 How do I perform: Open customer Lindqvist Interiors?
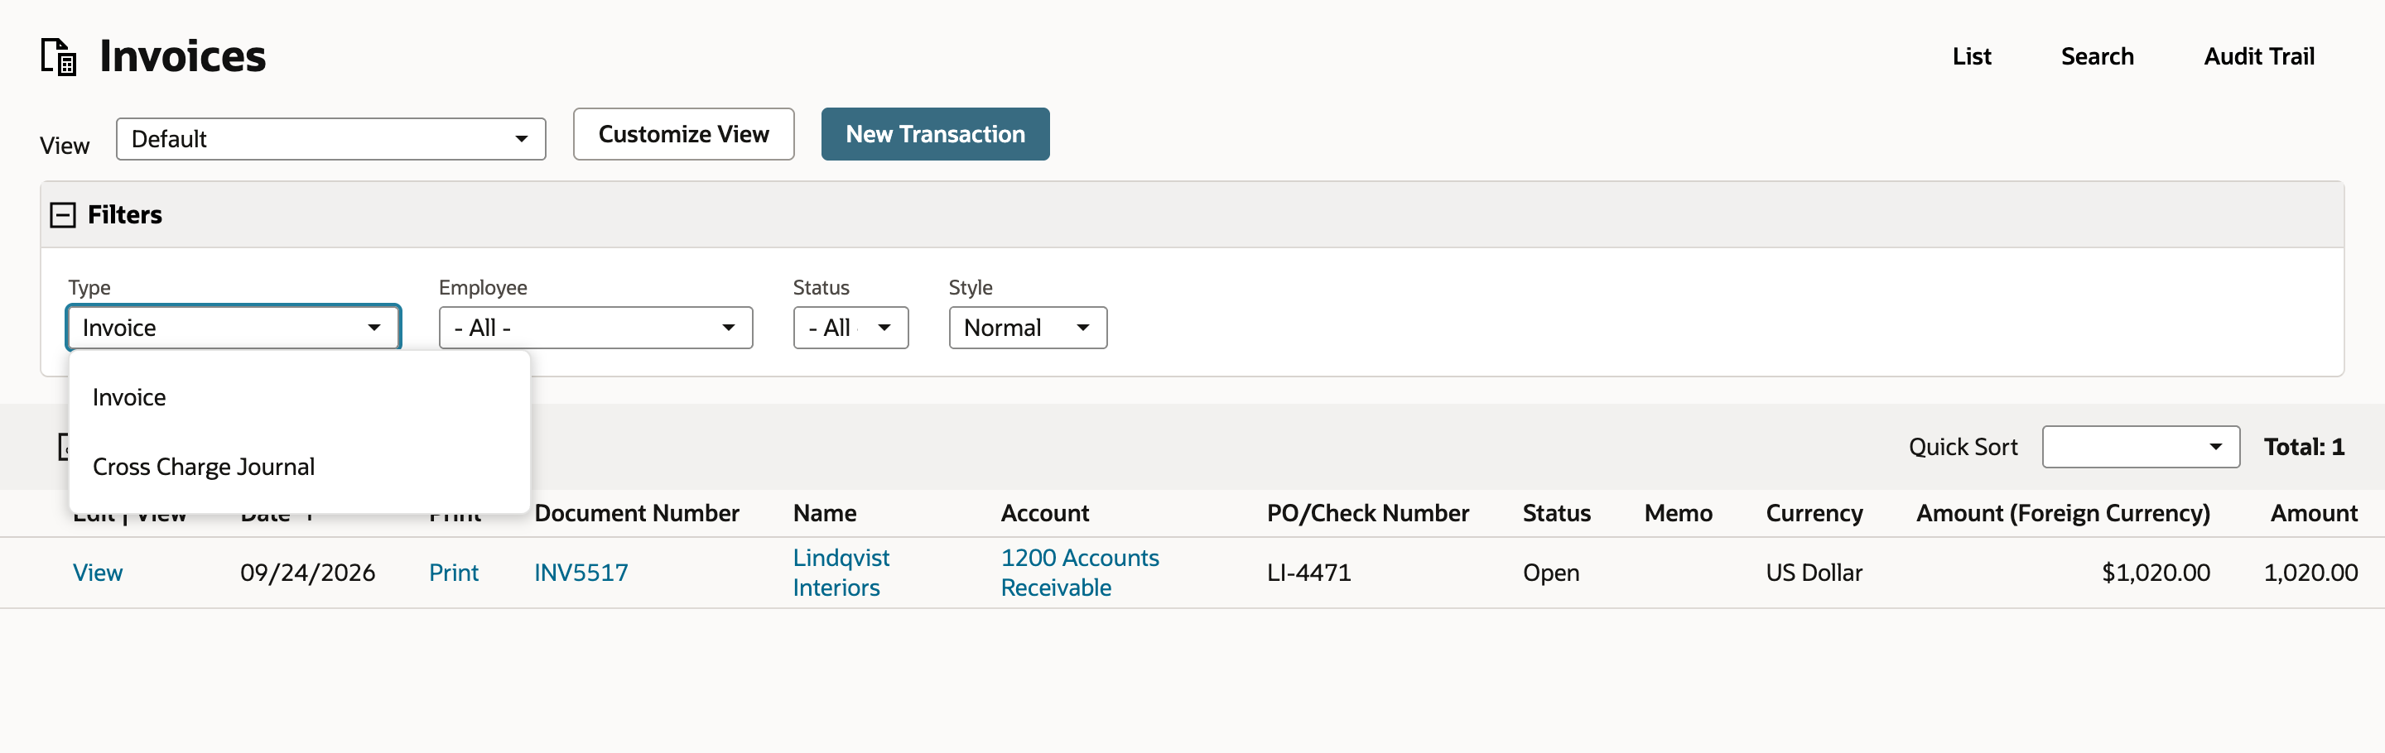pyautogui.click(x=841, y=573)
